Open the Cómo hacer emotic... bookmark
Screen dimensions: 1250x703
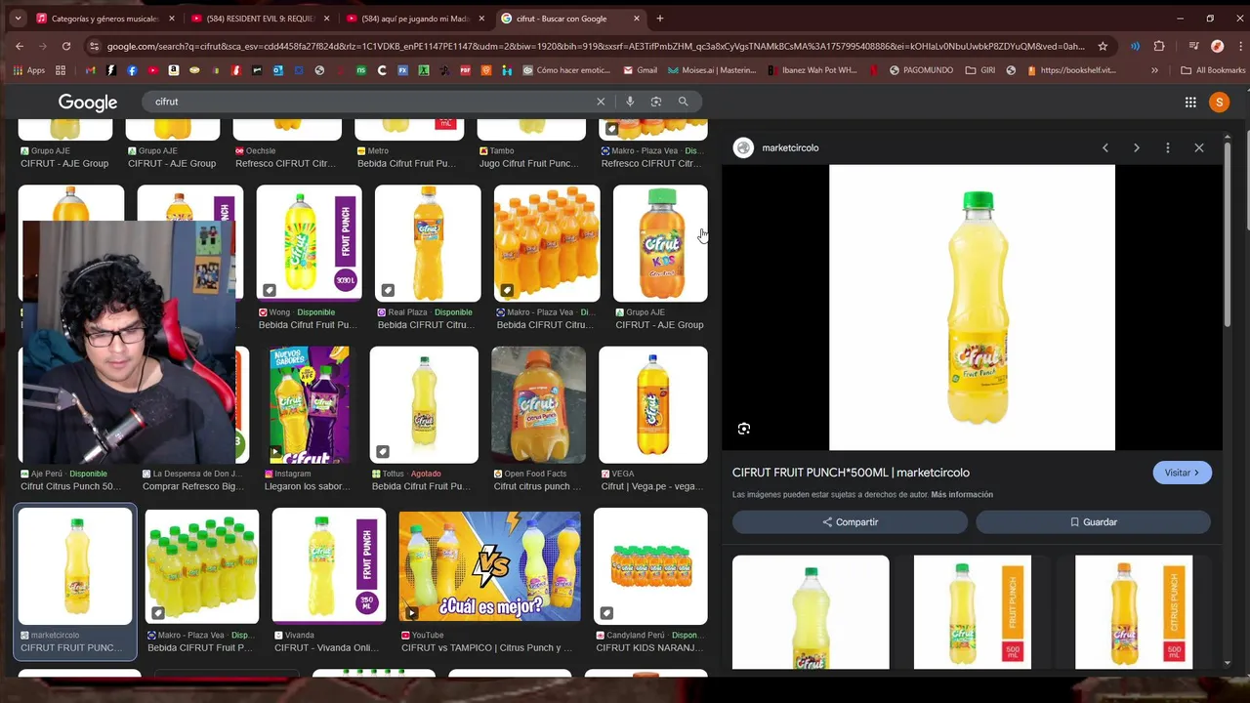566,70
